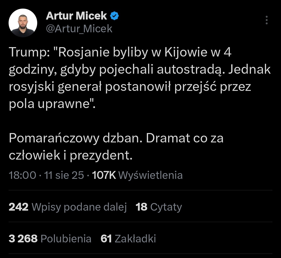Click the 242 reposts number
The width and height of the screenshot is (281, 258).
(18, 207)
